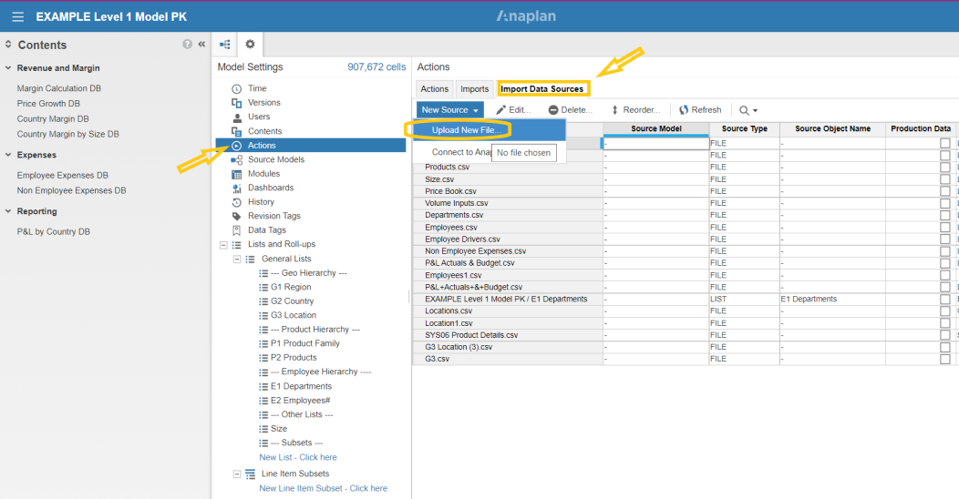
Task: Click the Dashboards icon
Action: (x=237, y=188)
